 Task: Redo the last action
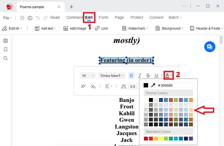46,18
